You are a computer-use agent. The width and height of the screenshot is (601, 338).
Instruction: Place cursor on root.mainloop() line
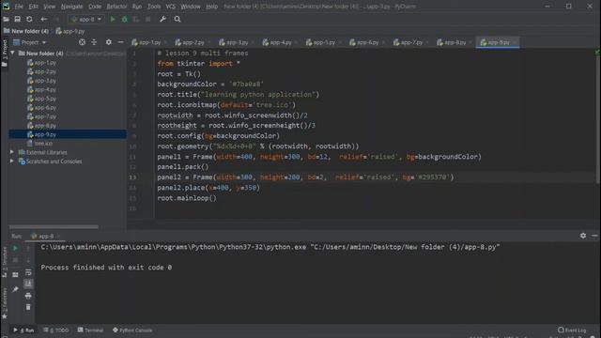click(187, 198)
